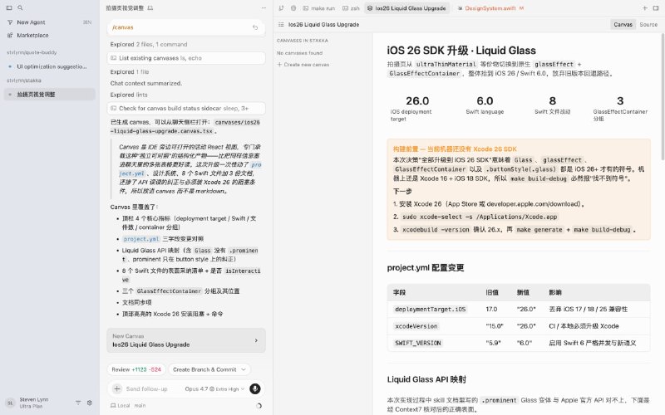Click the globe browser icon in tab bar
Screen dimensions: 665x415
(x=293, y=8)
